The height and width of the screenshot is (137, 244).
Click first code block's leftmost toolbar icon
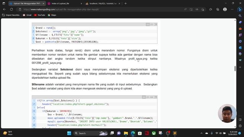point(148,24)
